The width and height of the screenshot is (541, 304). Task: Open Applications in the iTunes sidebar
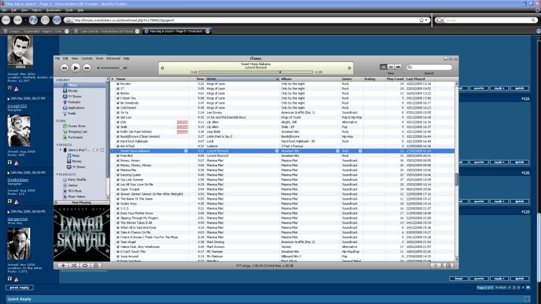[x=76, y=108]
